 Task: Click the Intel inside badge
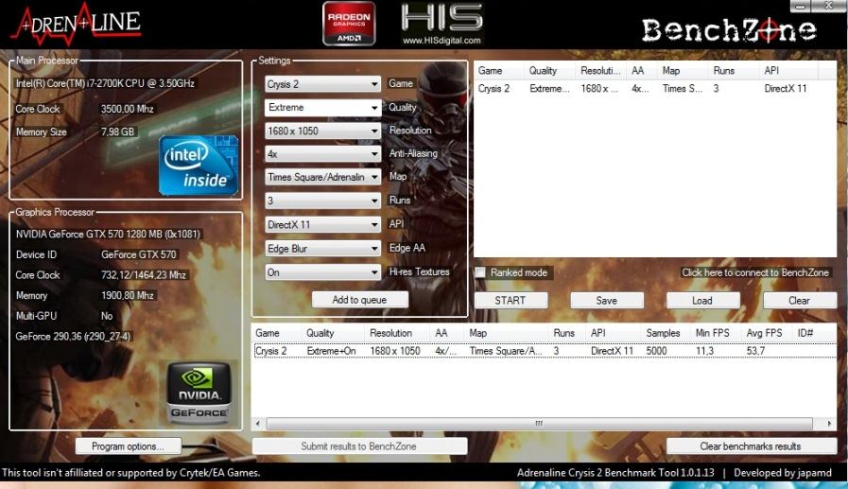pos(199,165)
